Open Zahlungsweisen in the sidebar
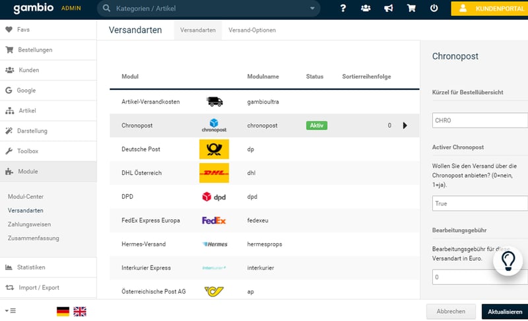 pos(29,224)
